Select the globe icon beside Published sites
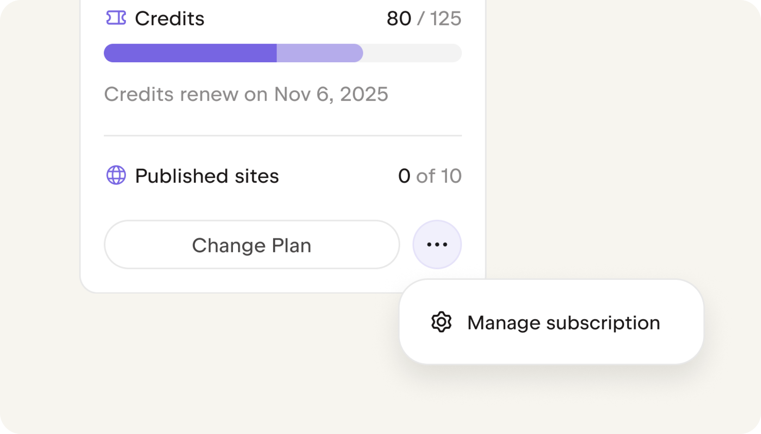 click(x=116, y=175)
